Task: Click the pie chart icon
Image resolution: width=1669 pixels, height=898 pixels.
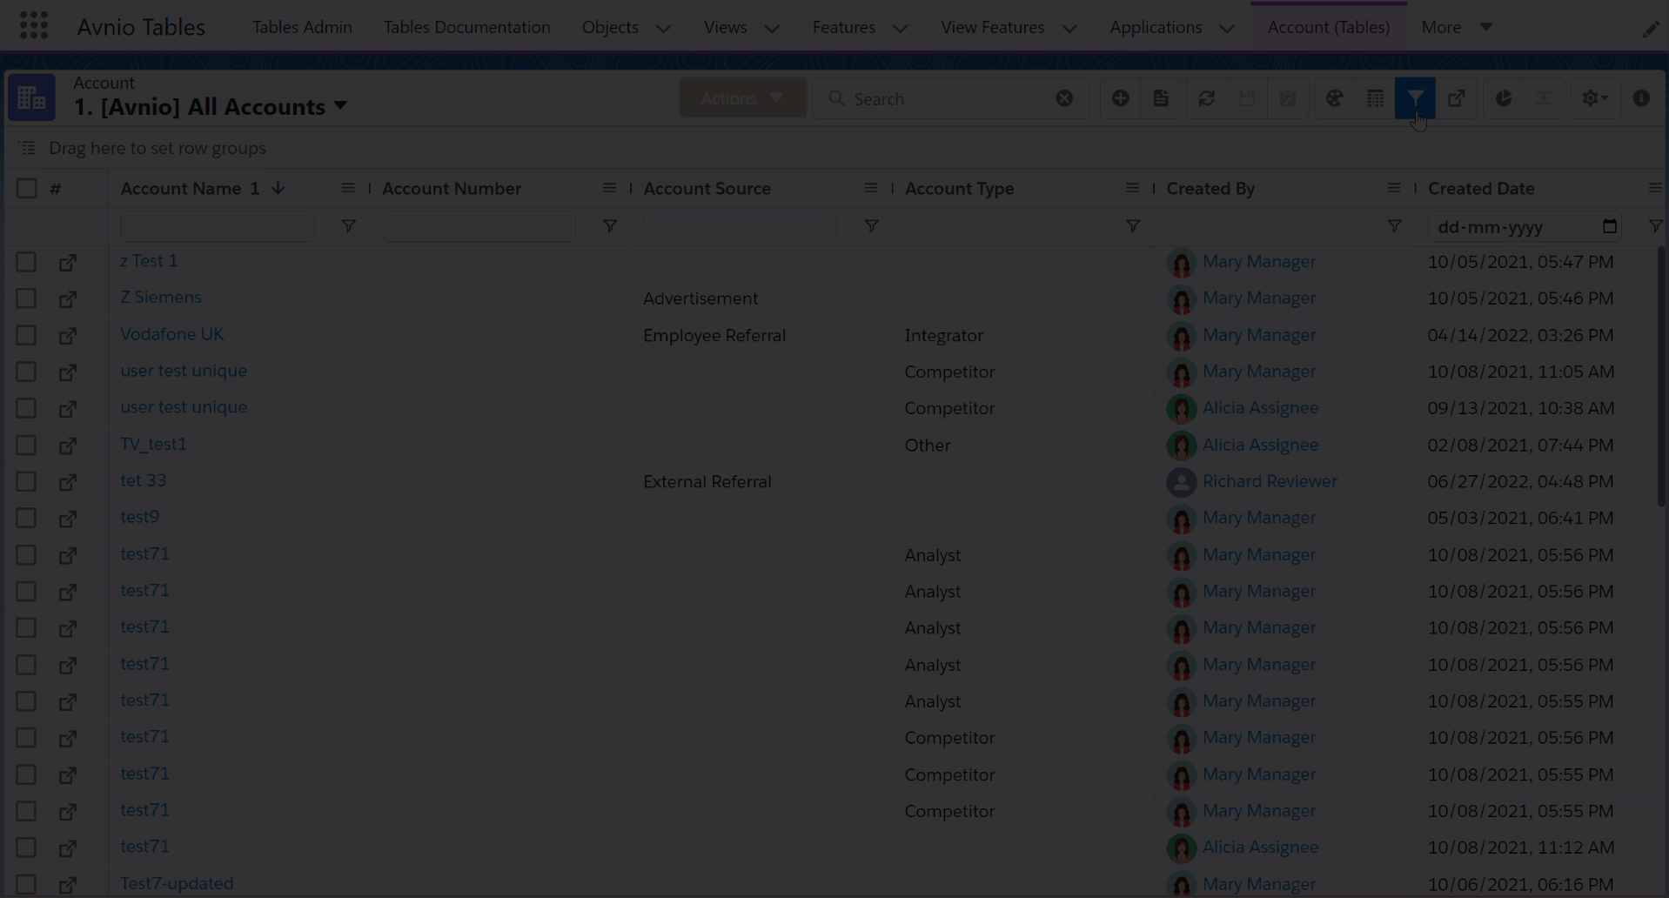Action: pyautogui.click(x=1503, y=98)
